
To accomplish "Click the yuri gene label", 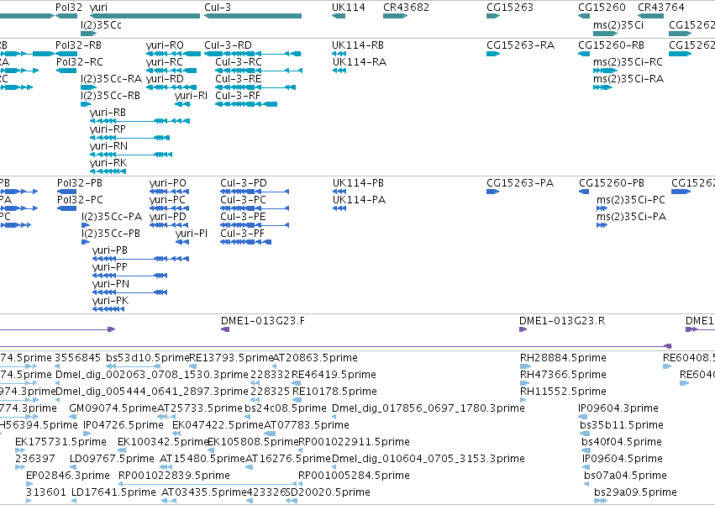I will click(x=98, y=8).
